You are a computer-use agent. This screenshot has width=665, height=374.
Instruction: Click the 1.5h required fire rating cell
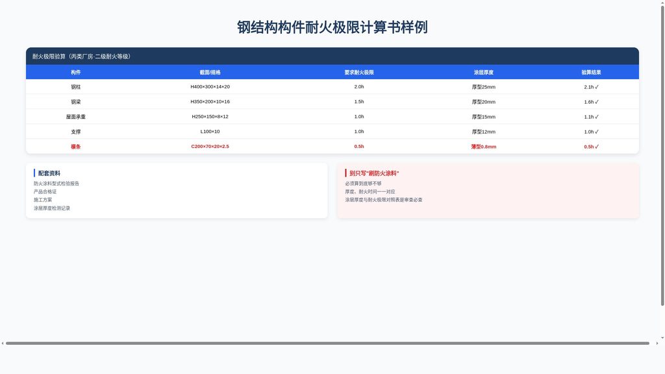coord(358,101)
